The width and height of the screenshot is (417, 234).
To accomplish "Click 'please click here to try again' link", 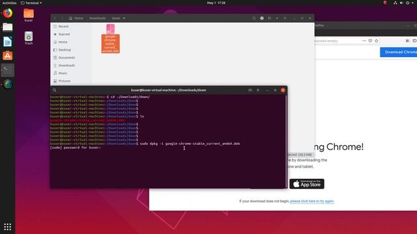I will click(312, 201).
